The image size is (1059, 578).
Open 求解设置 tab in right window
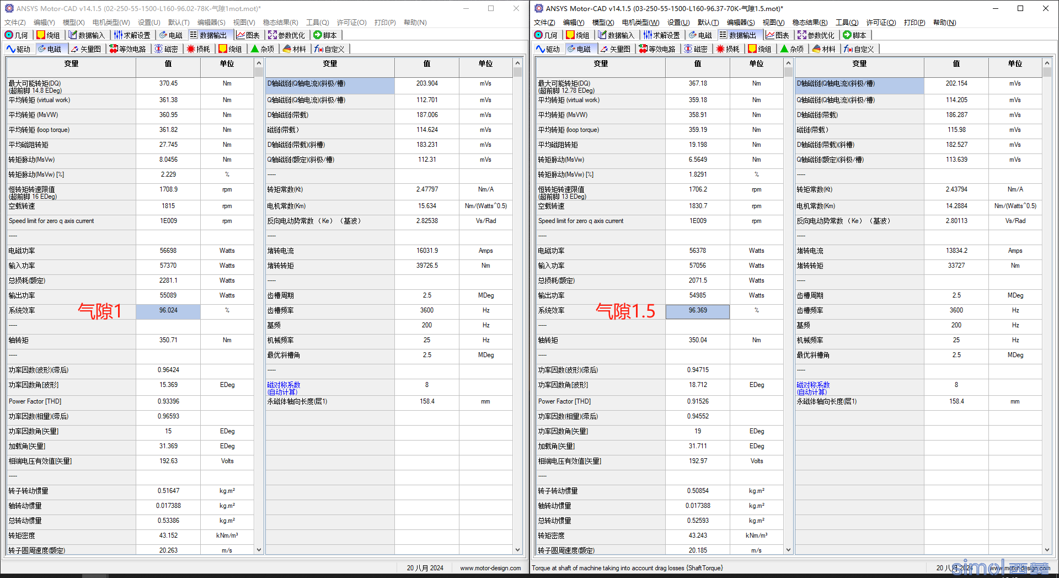[x=662, y=35]
